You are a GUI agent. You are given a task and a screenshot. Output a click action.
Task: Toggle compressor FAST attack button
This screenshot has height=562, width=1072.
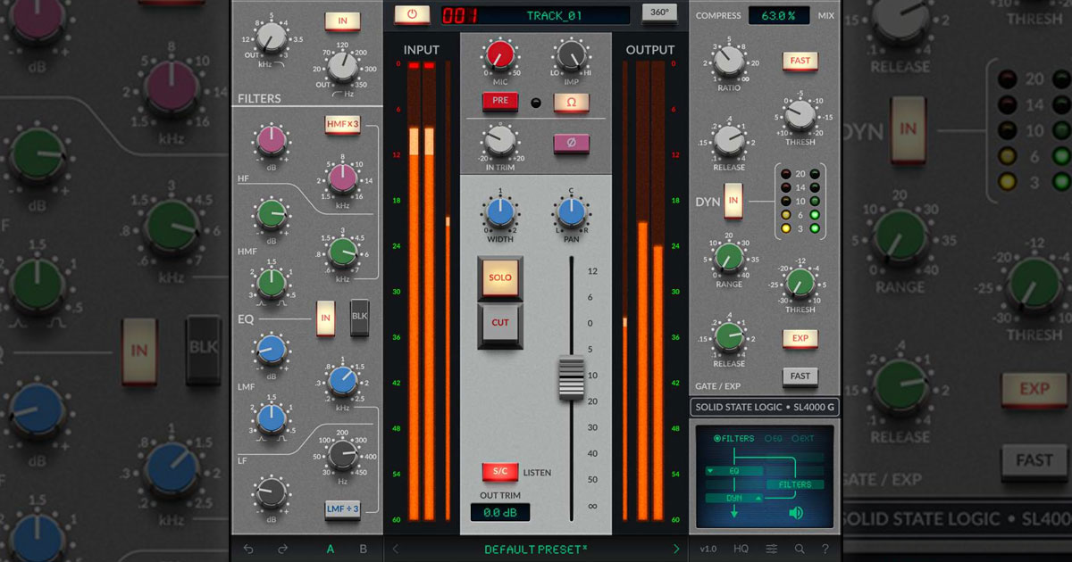(800, 61)
